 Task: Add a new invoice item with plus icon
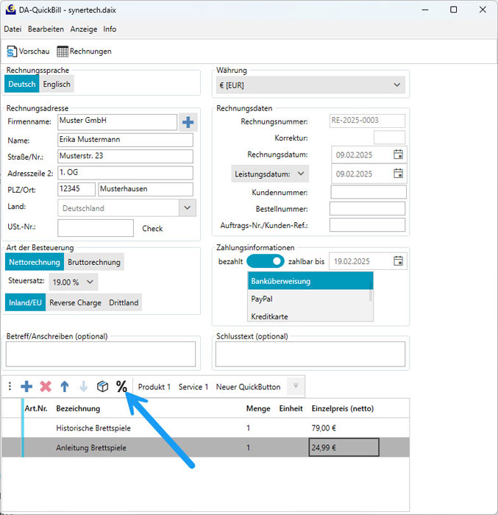coord(26,386)
